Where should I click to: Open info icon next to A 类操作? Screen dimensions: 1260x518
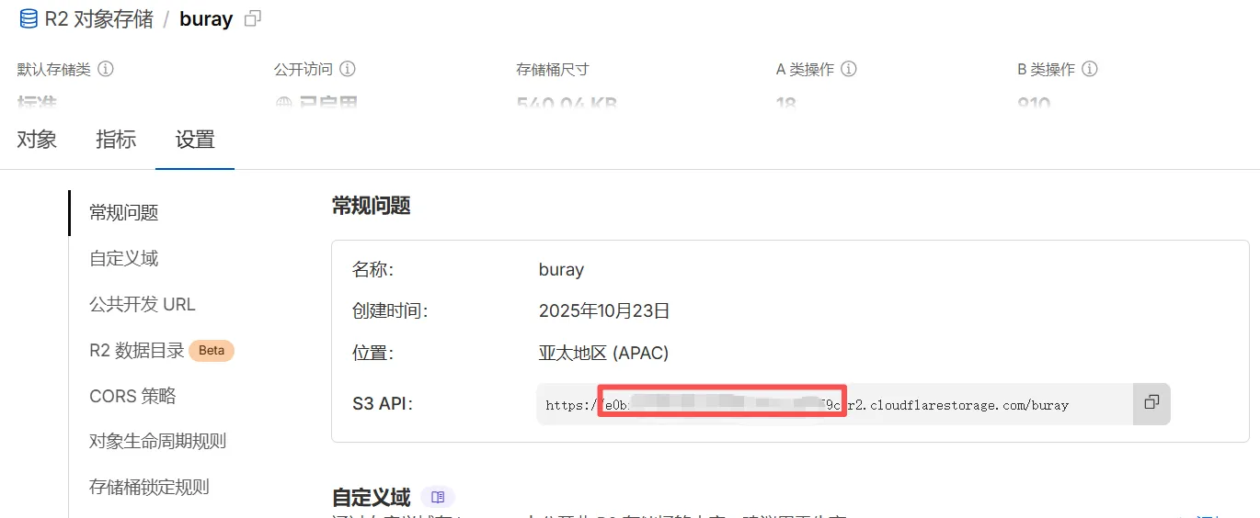click(849, 69)
